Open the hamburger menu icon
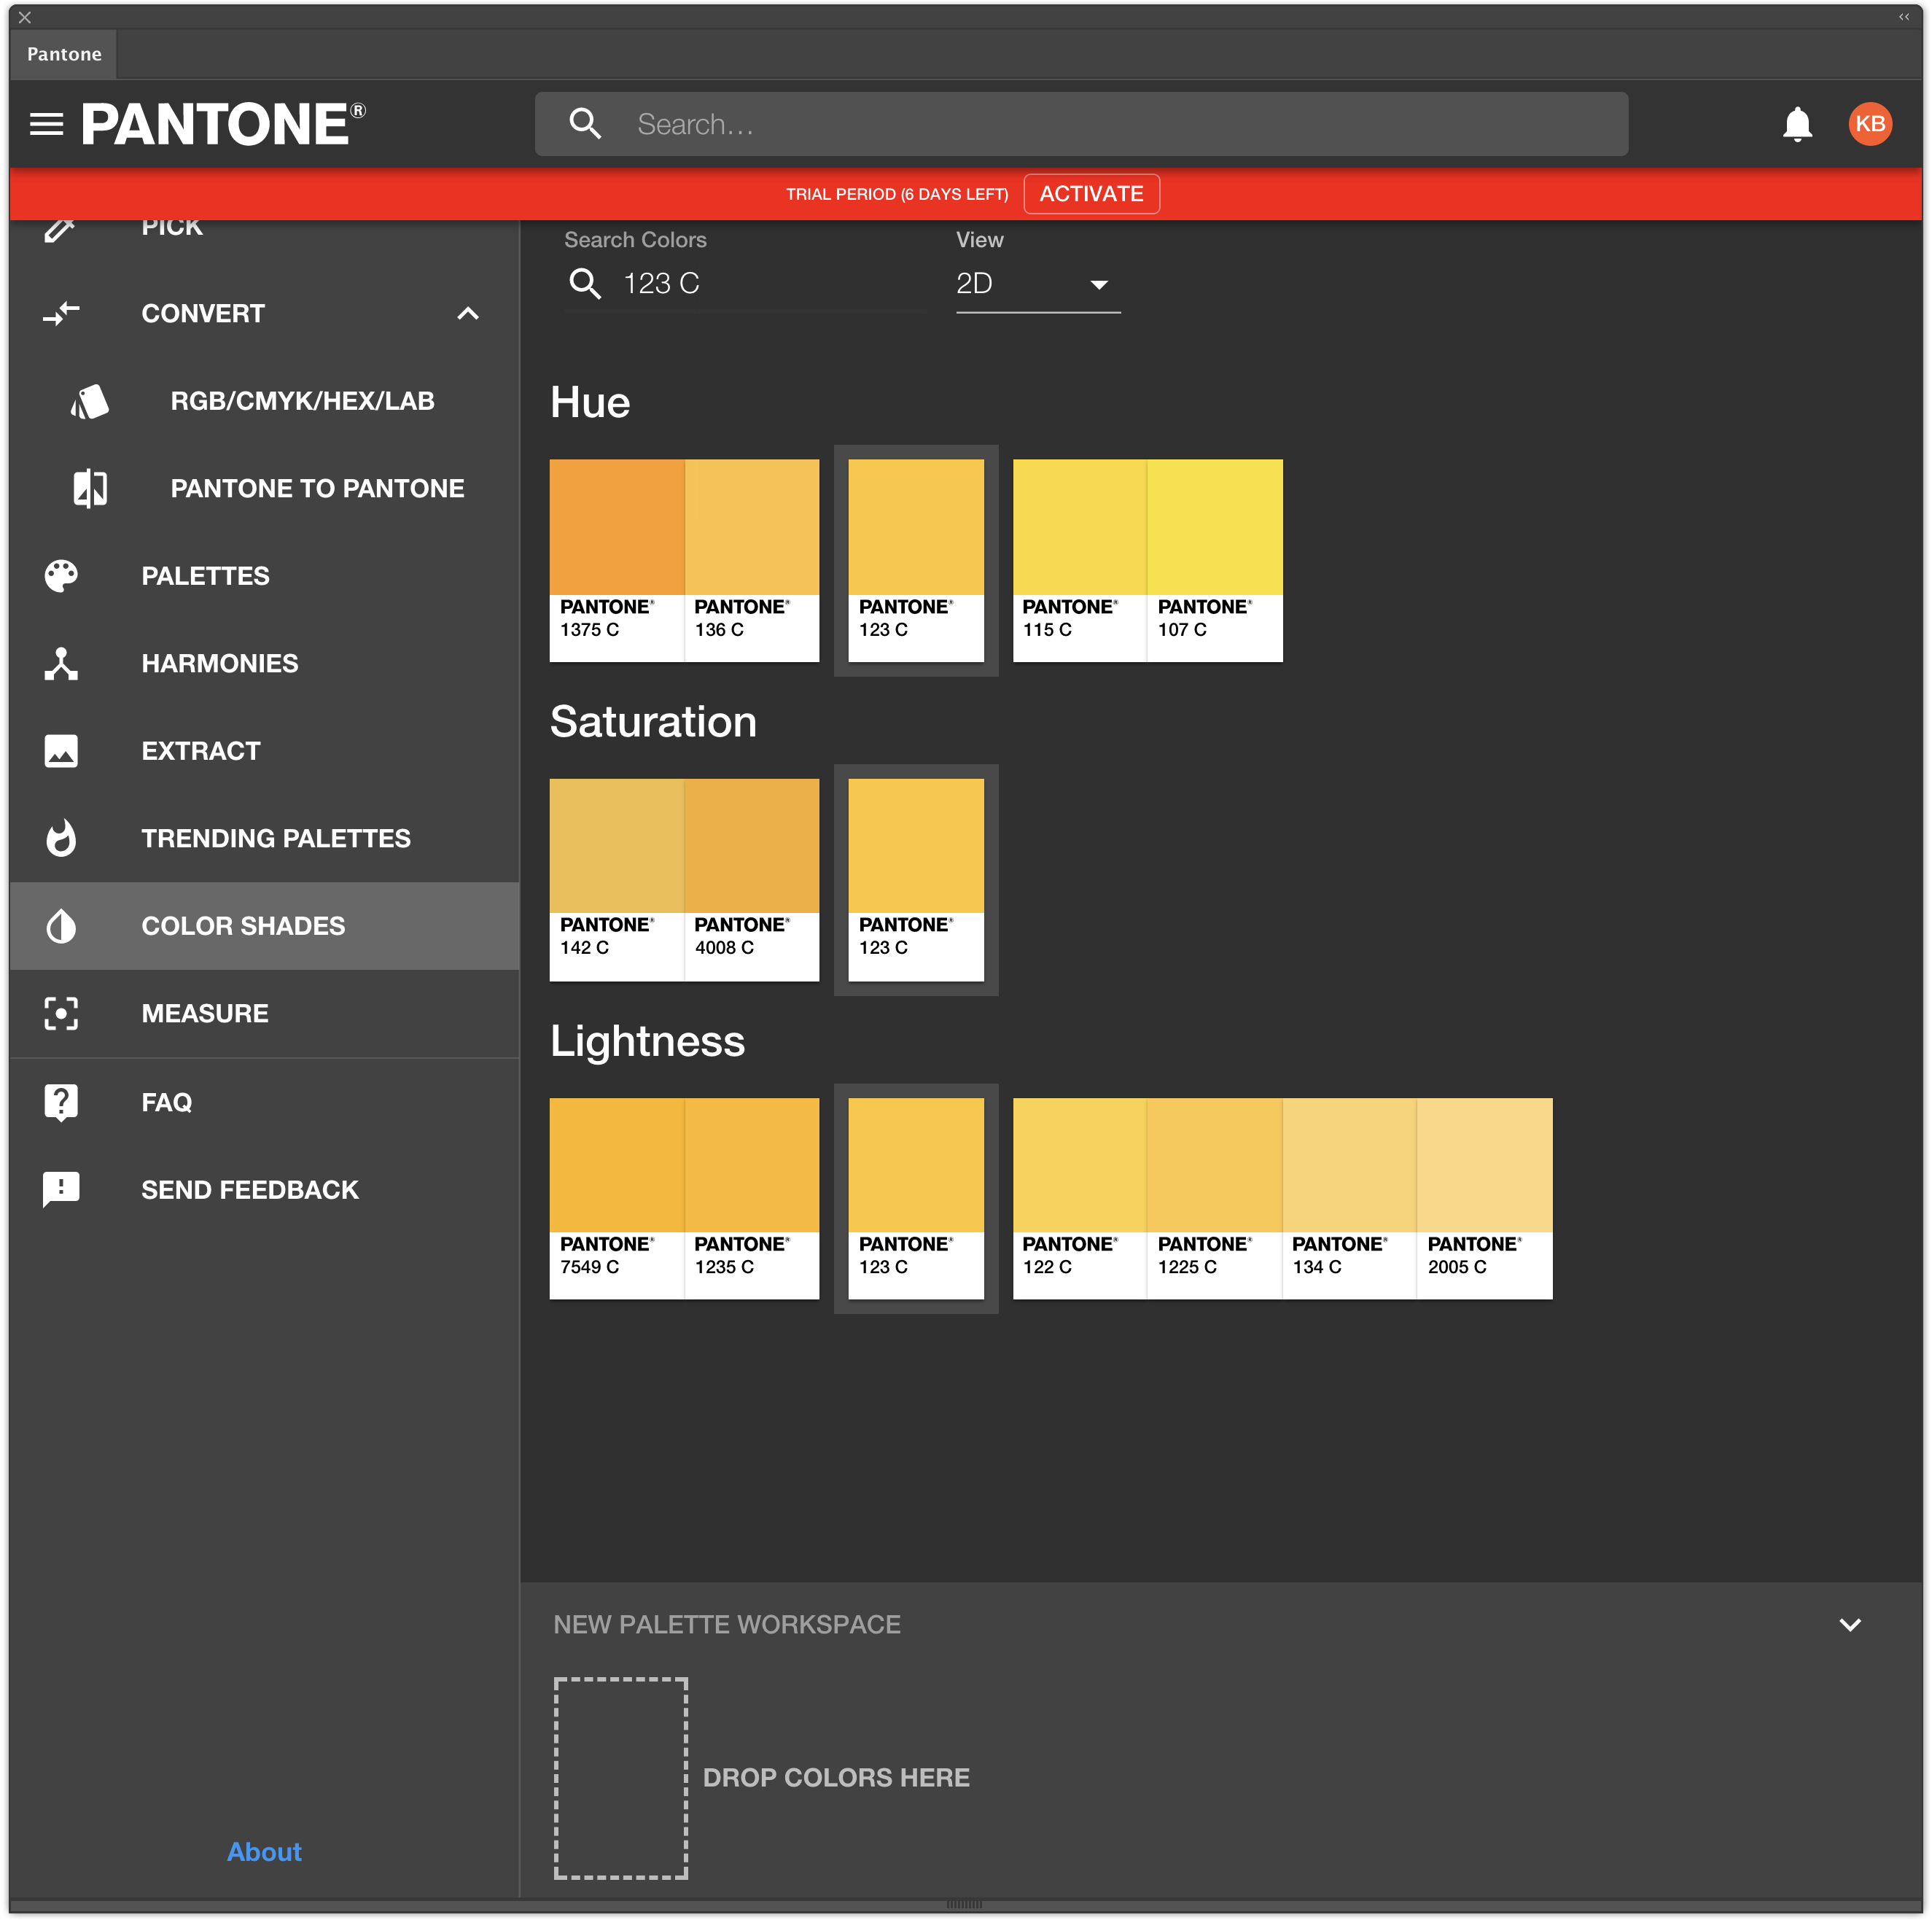Viewport: 1932px width, 1928px height. point(46,124)
